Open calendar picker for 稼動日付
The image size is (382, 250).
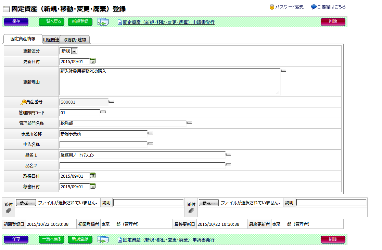point(92,186)
